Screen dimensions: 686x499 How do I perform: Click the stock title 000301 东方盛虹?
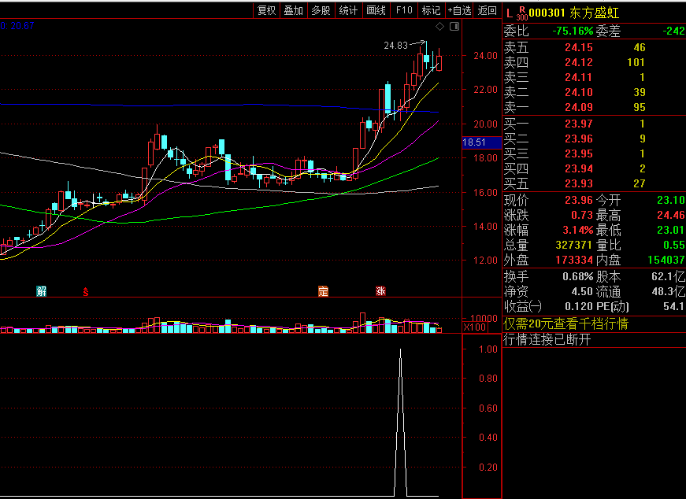tap(573, 13)
